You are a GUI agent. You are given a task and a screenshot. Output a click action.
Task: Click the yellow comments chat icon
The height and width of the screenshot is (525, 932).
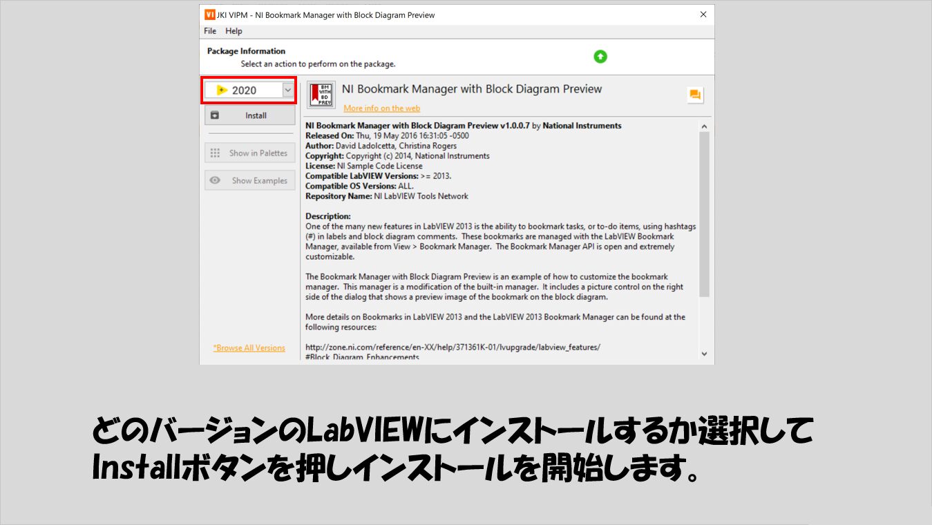(695, 95)
